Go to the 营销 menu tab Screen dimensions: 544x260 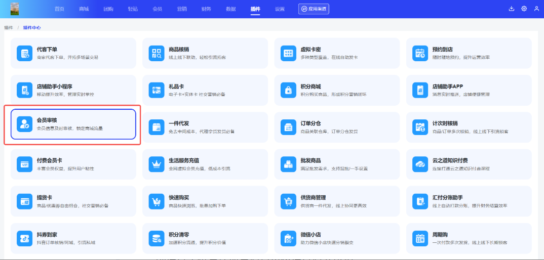tap(181, 9)
